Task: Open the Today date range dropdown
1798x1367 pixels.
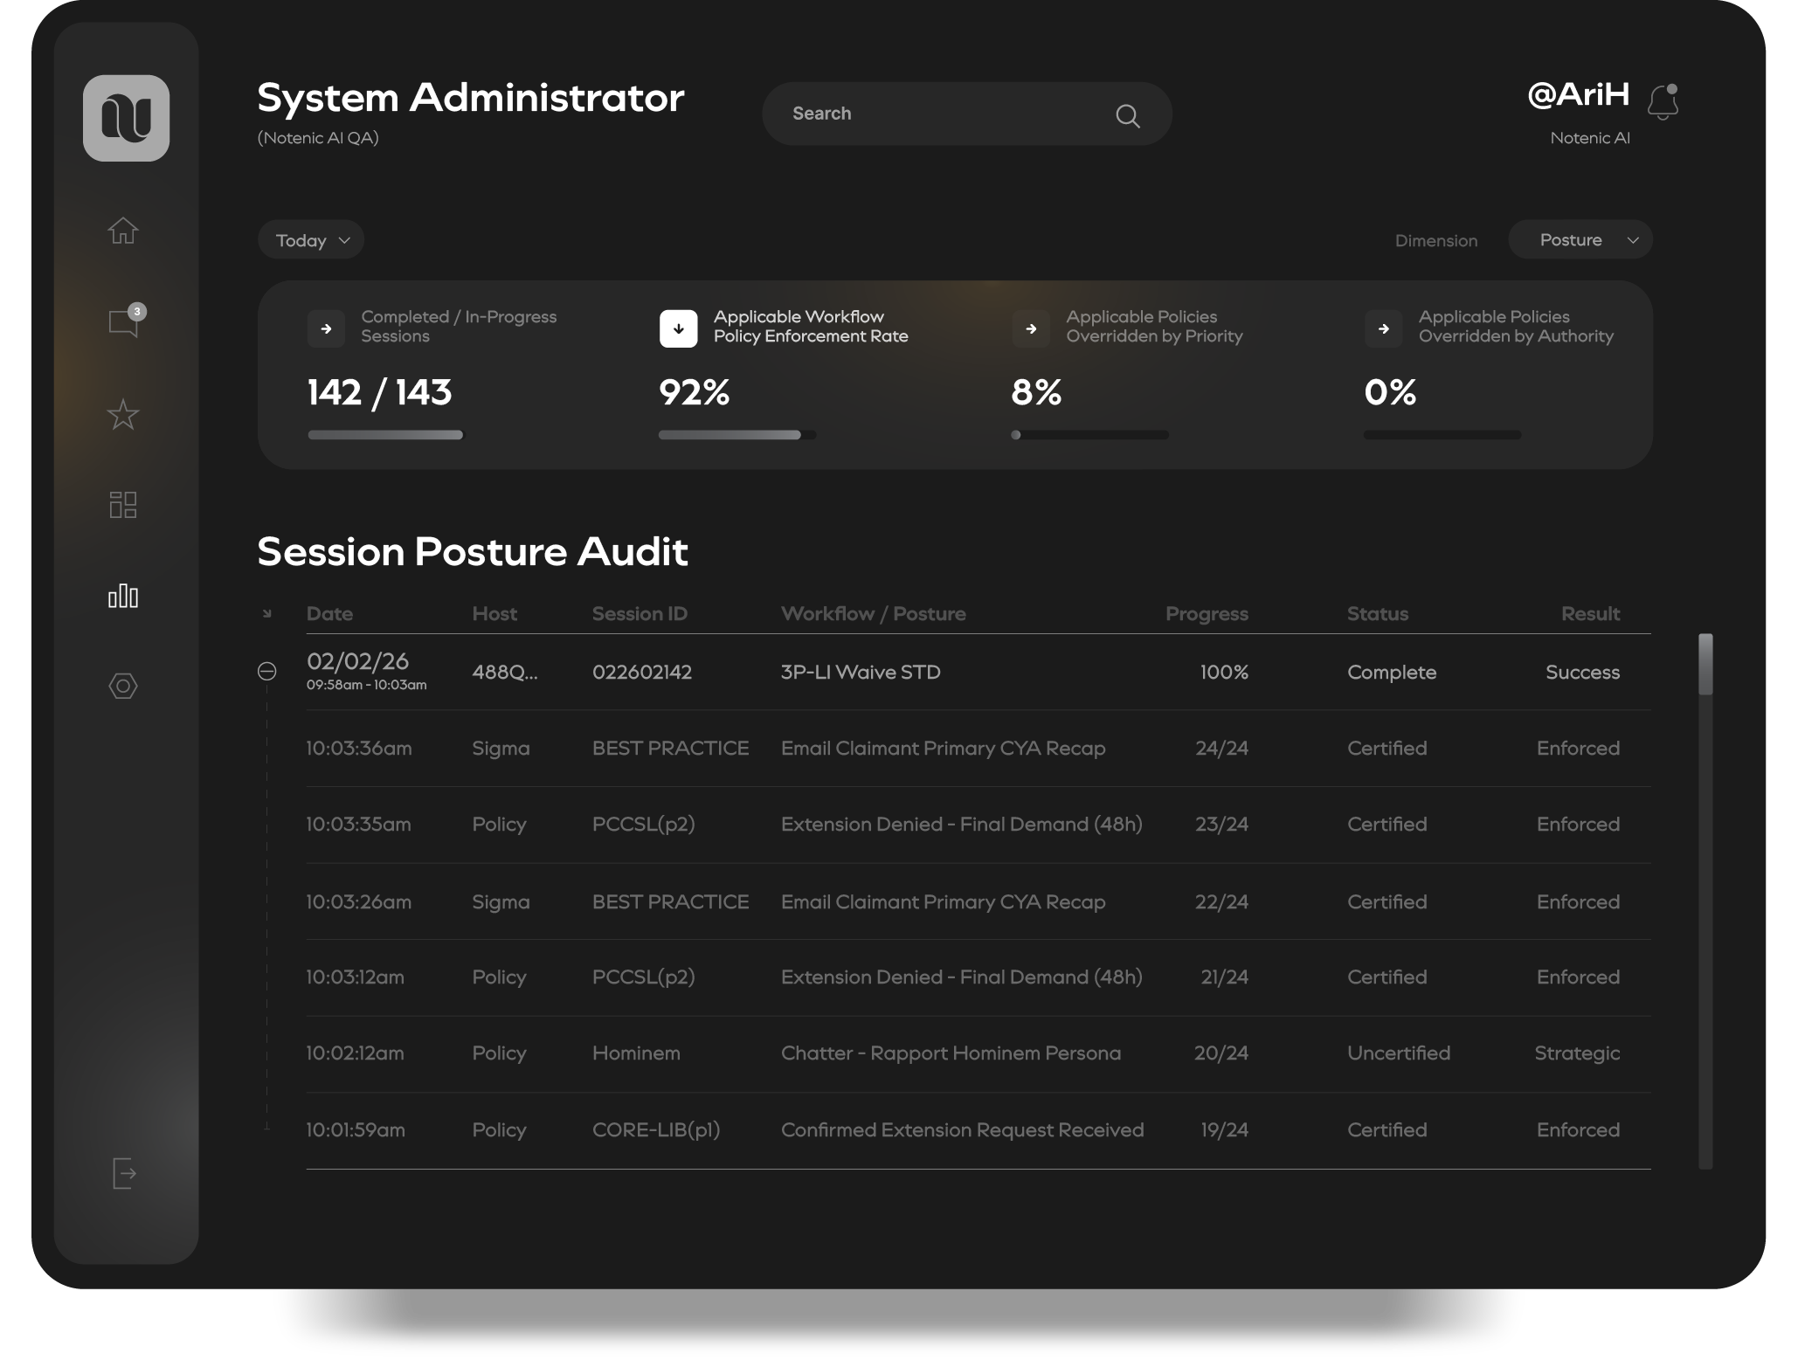Action: [x=311, y=240]
